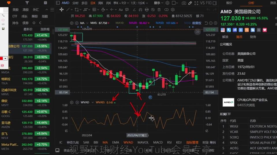Toggle the BBI indicator
Image resolution: width=277 pixels, height=155 pixels.
point(96,142)
